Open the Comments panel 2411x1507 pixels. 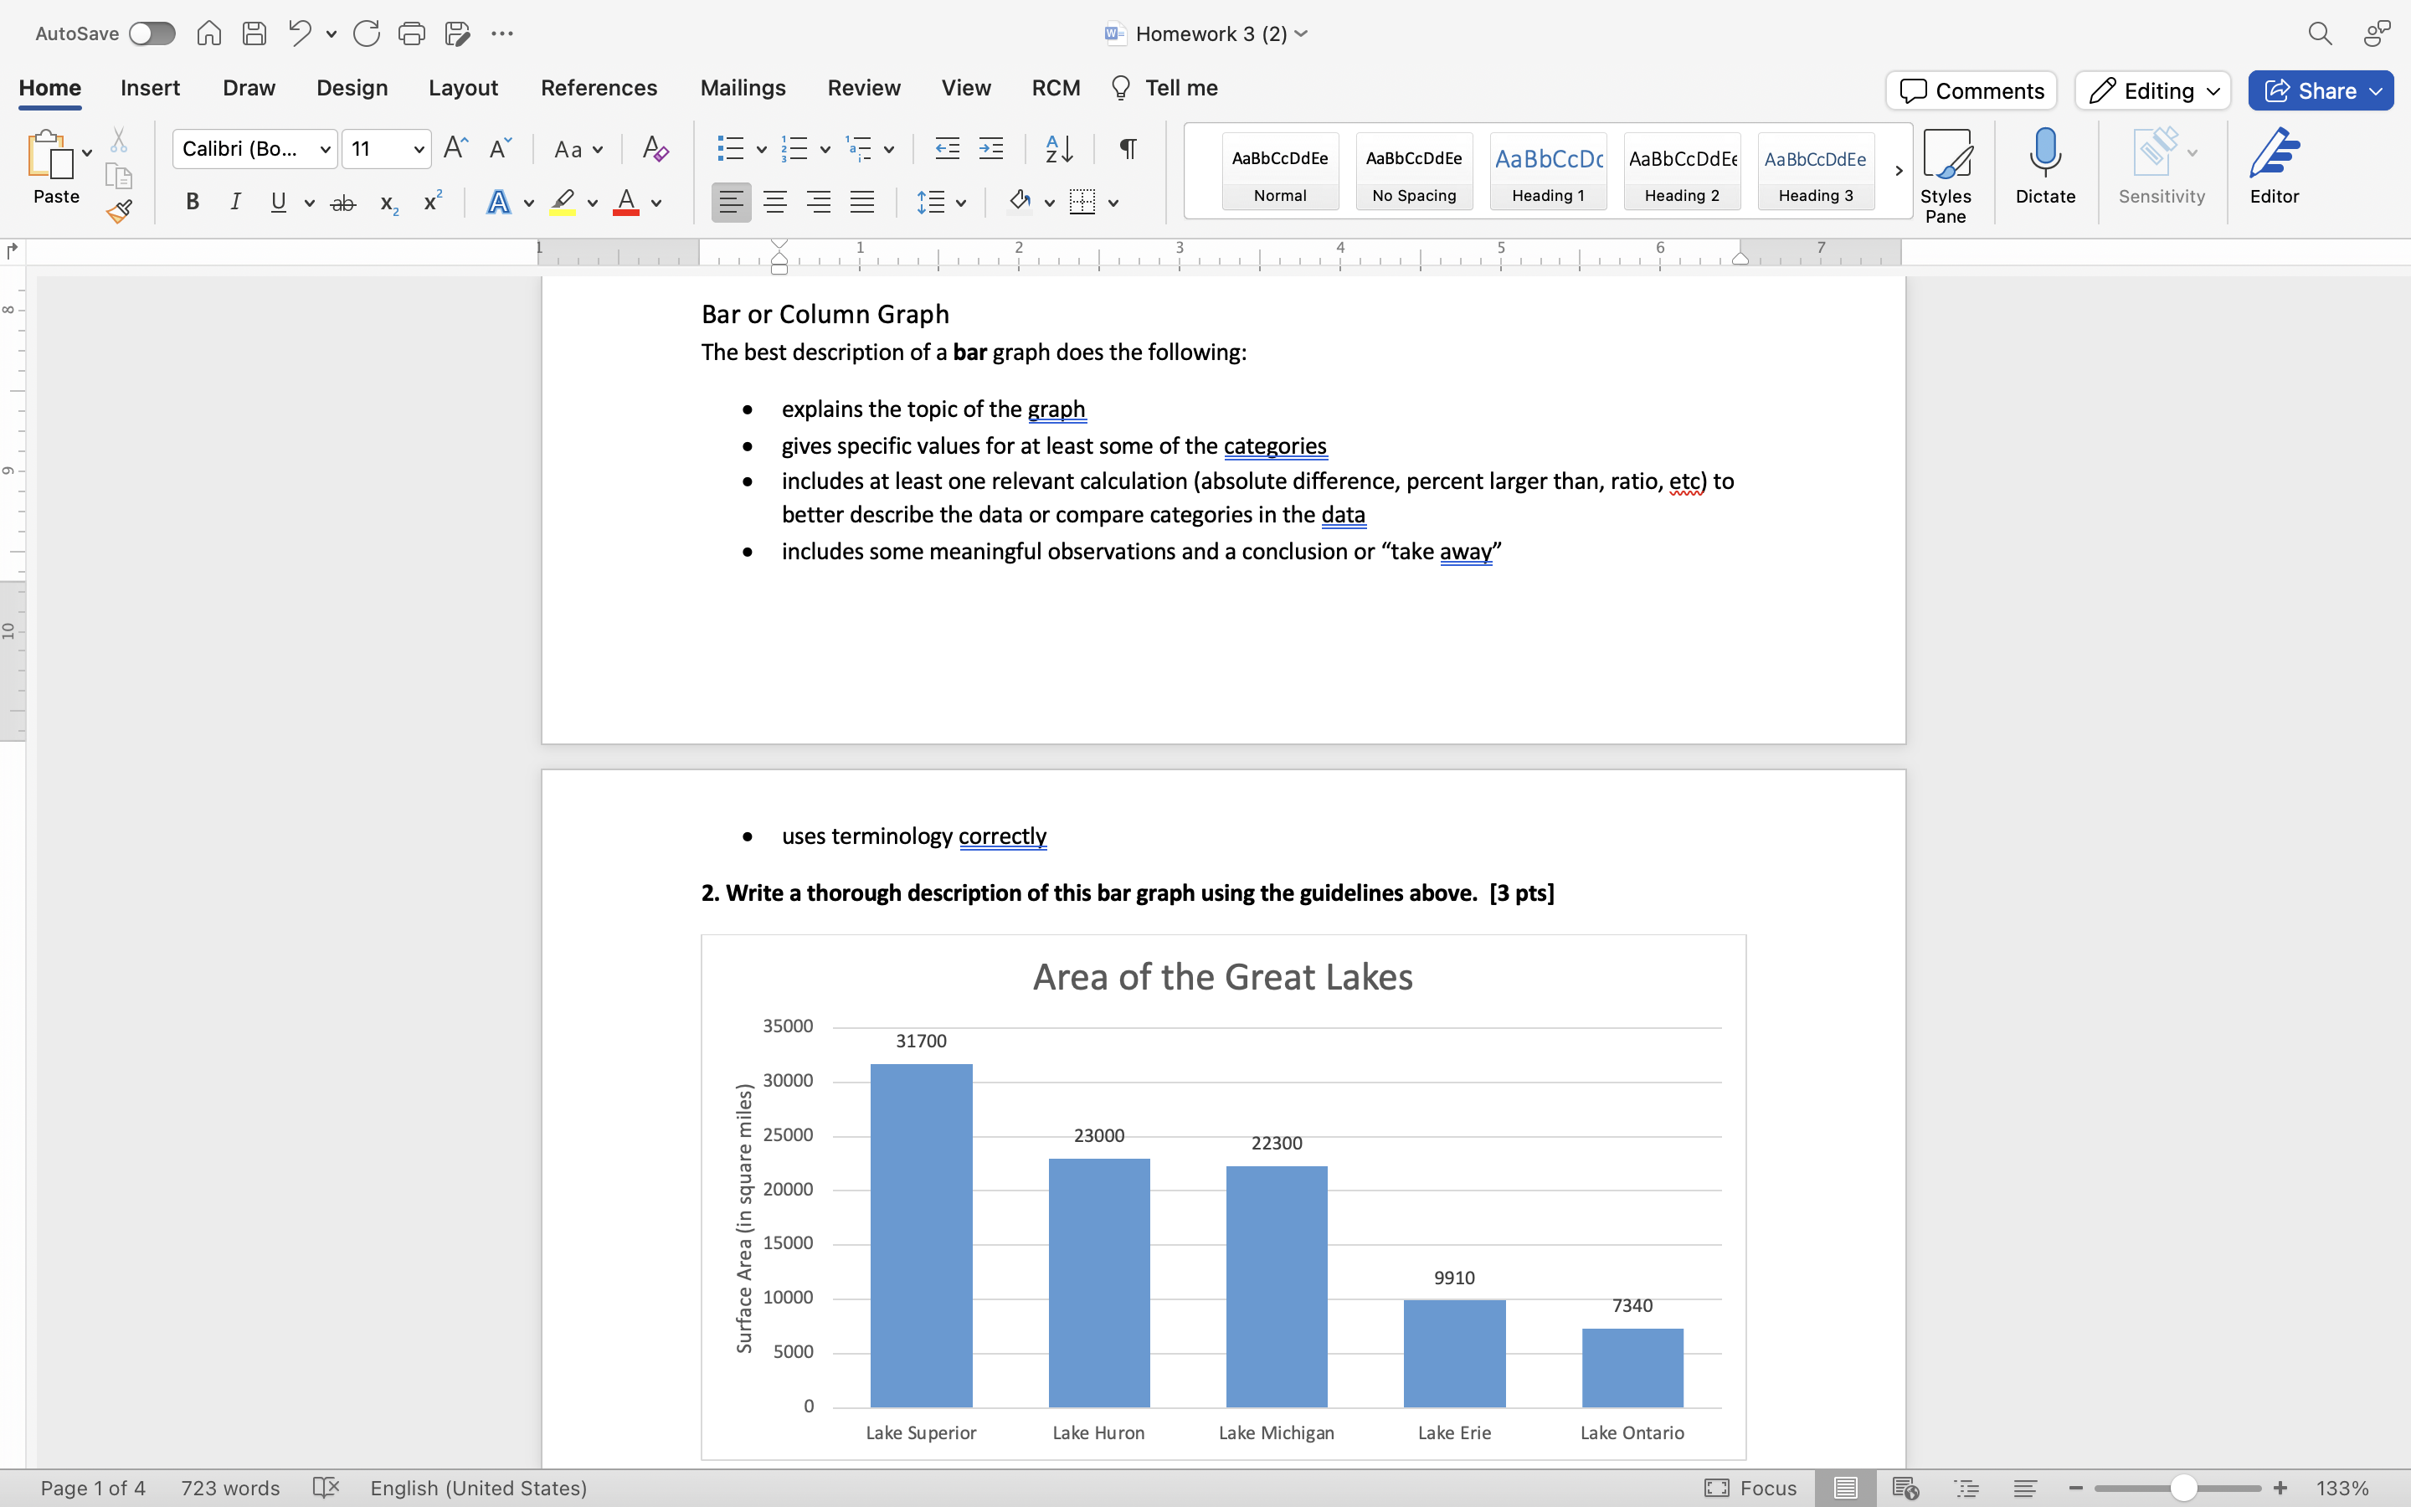point(1970,90)
